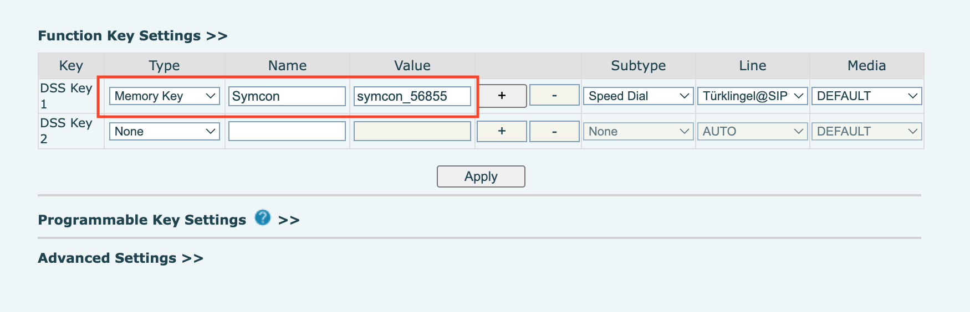This screenshot has height=312, width=970.
Task: Expand the Advanced Settings section
Action: tap(120, 258)
